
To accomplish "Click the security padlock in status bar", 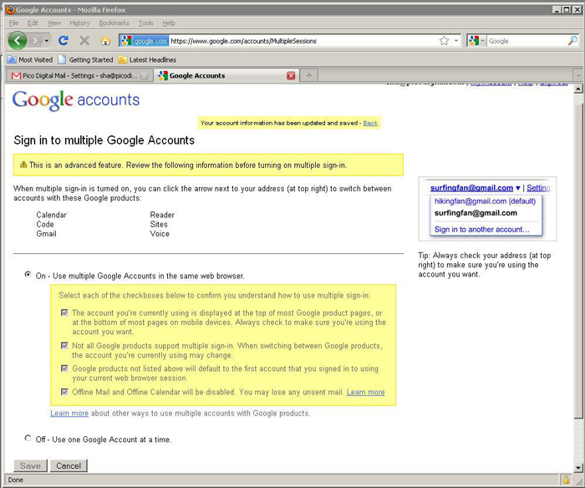I will coord(566,480).
